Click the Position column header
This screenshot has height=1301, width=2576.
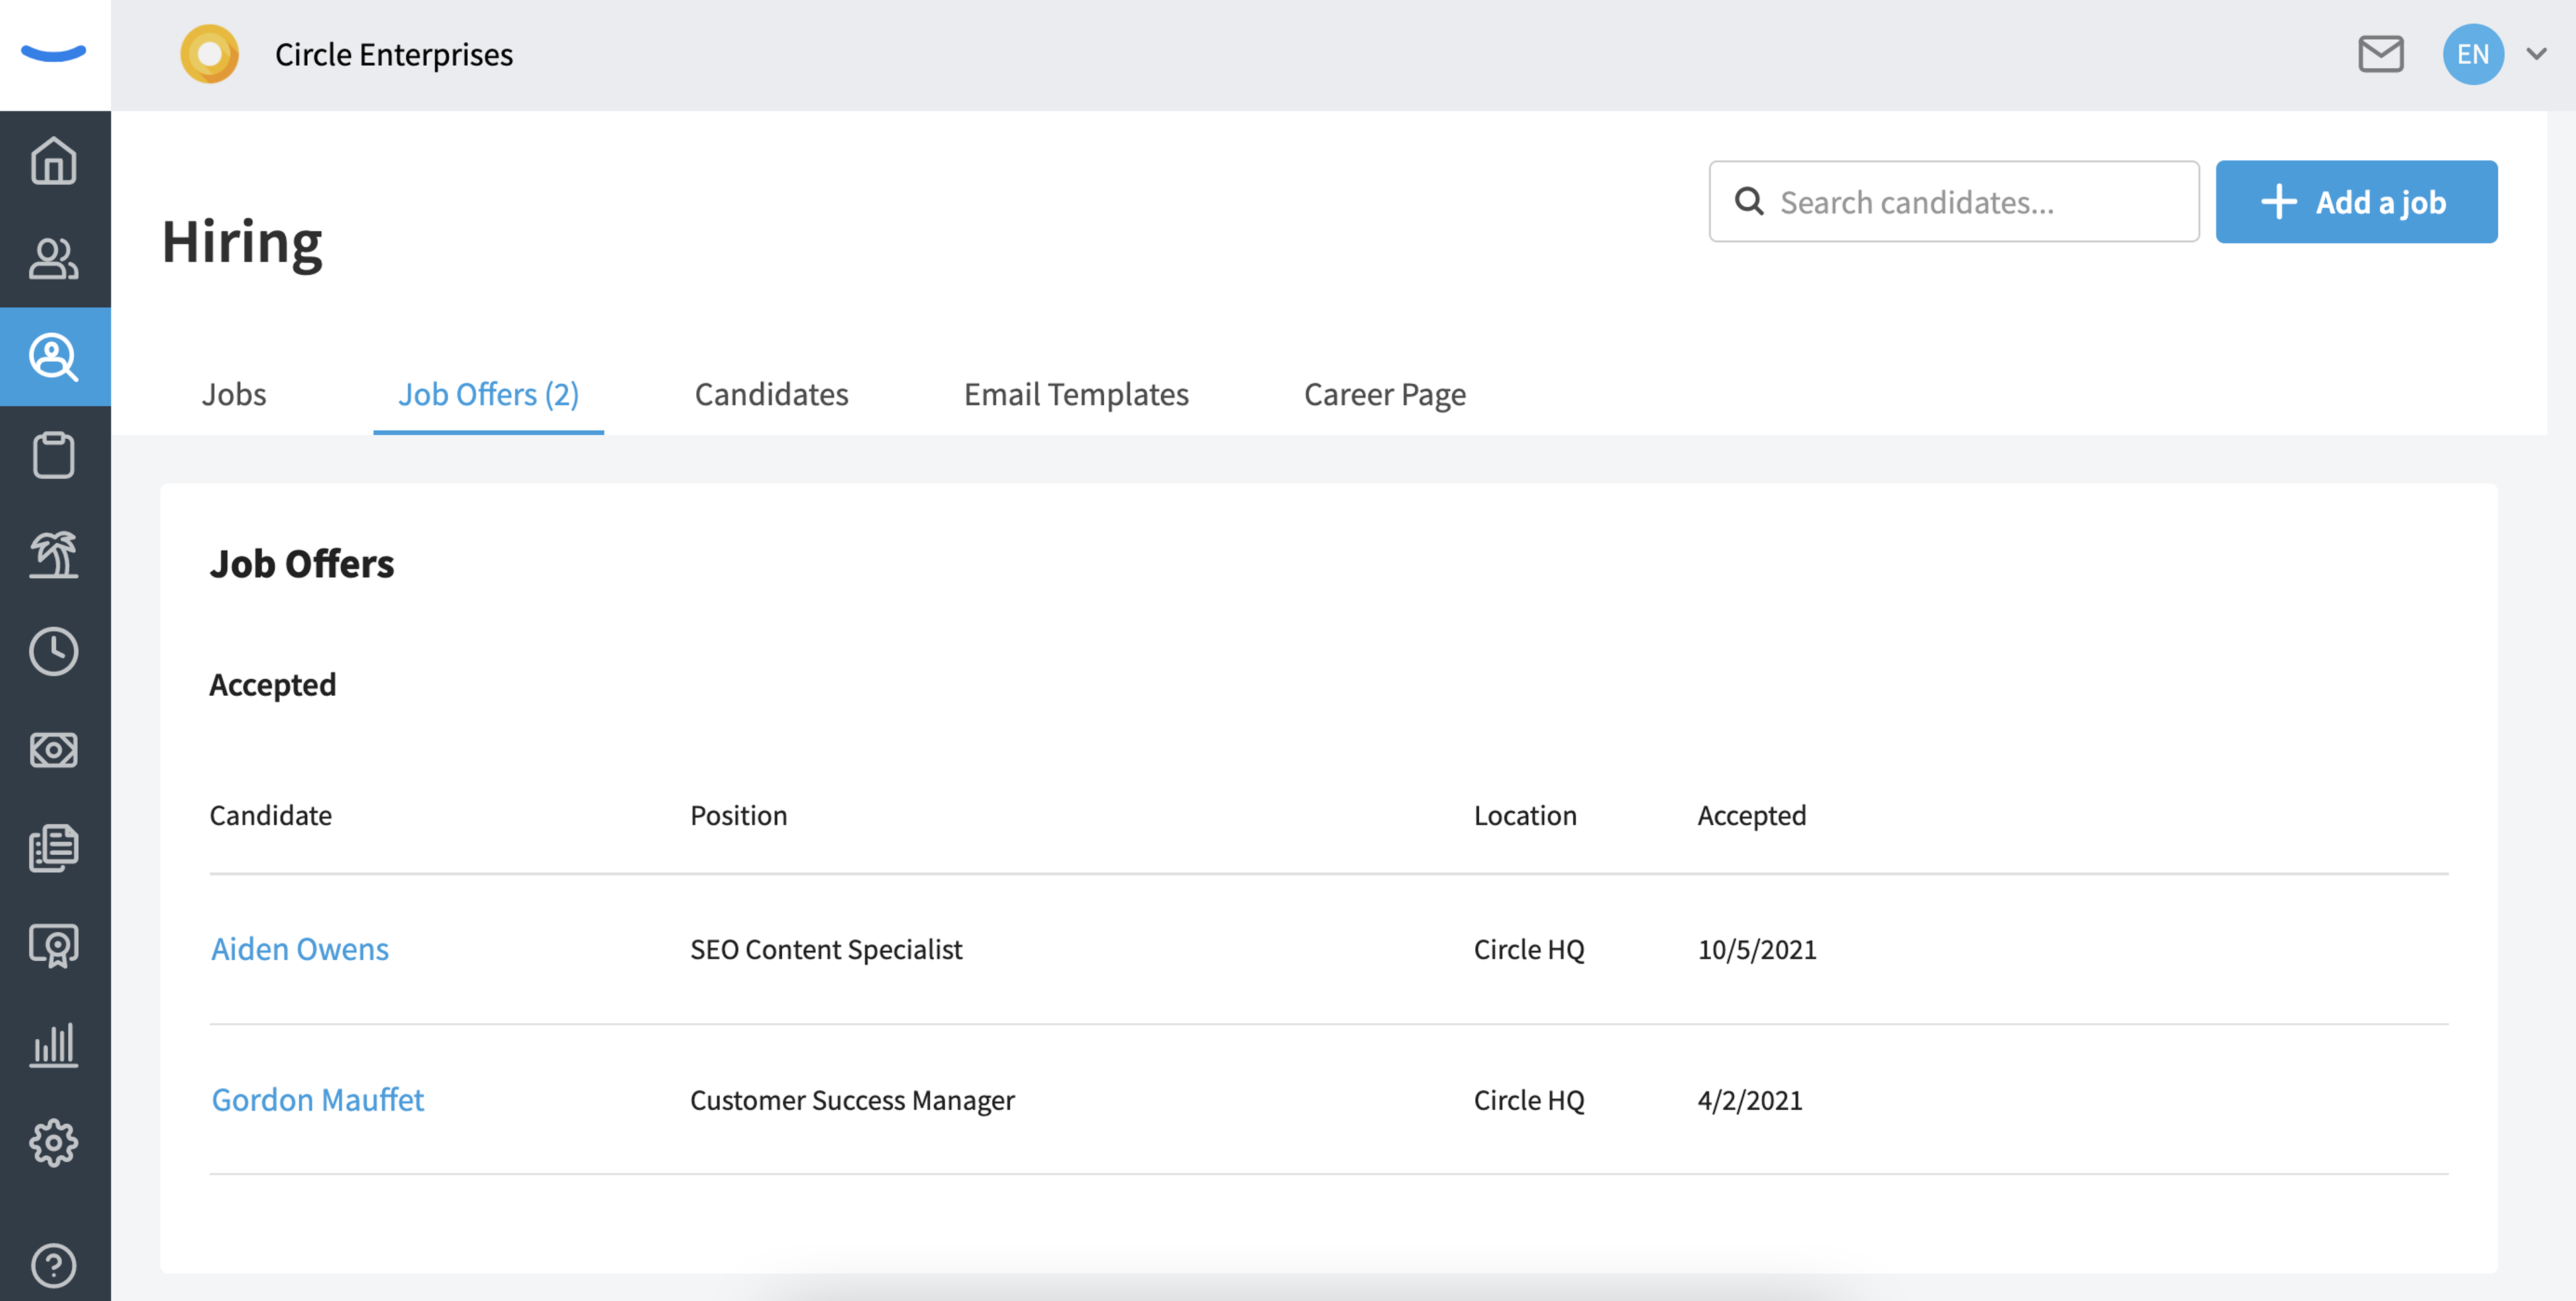tap(739, 815)
